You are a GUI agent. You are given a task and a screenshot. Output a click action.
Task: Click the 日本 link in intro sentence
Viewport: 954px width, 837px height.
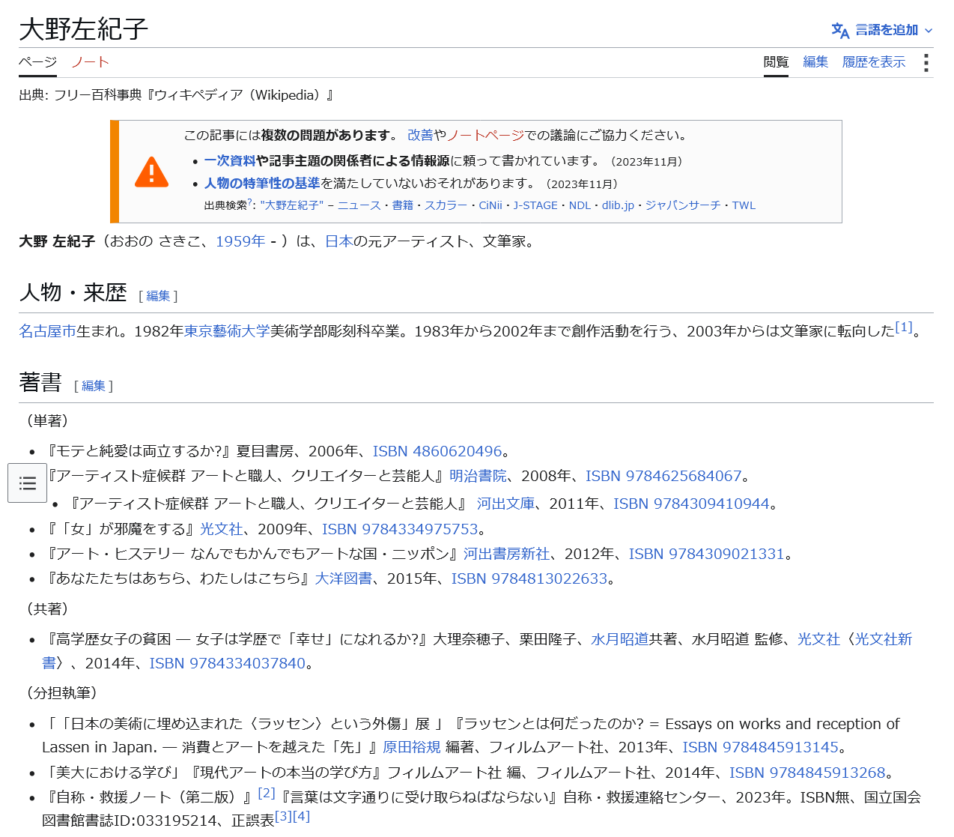tap(338, 241)
